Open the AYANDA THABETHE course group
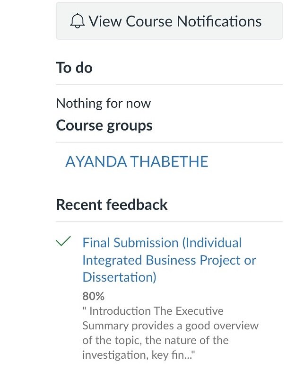 point(137,162)
